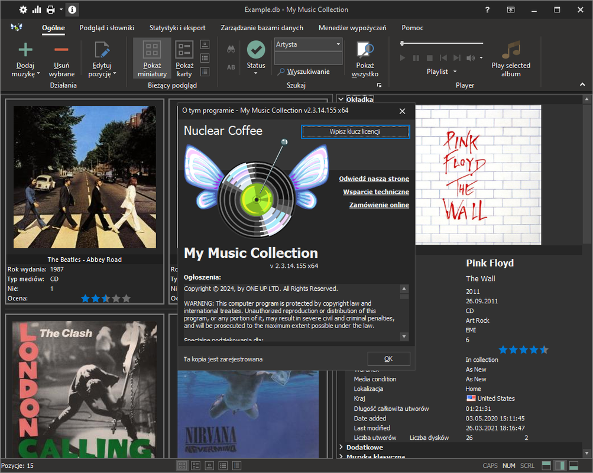Click the printer icon in title bar
Image resolution: width=593 pixels, height=473 pixels.
(50, 10)
